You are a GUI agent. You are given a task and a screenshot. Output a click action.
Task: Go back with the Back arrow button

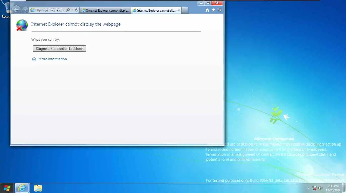pyautogui.click(x=16, y=10)
